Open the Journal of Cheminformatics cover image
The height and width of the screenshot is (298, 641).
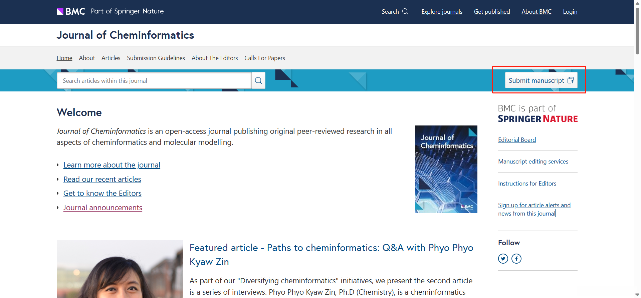click(x=446, y=169)
